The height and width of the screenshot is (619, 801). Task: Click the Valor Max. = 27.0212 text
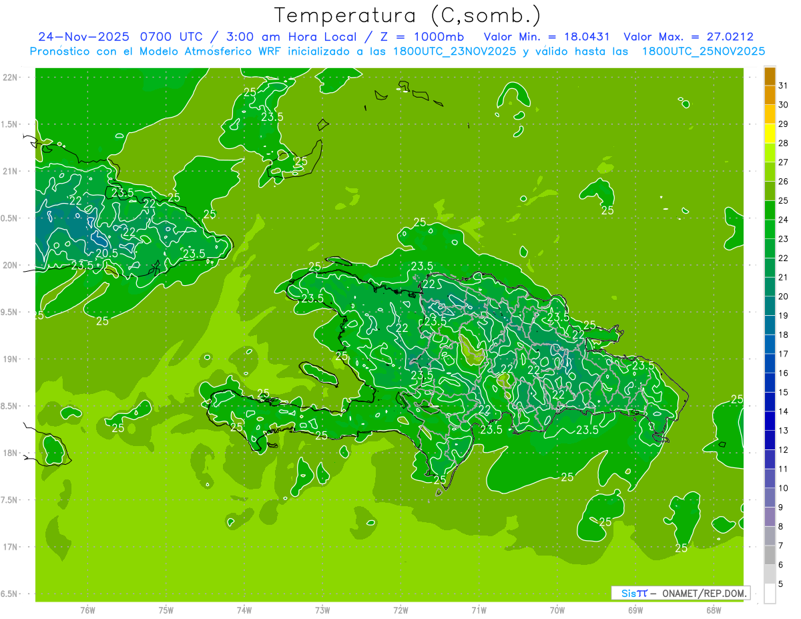(688, 37)
